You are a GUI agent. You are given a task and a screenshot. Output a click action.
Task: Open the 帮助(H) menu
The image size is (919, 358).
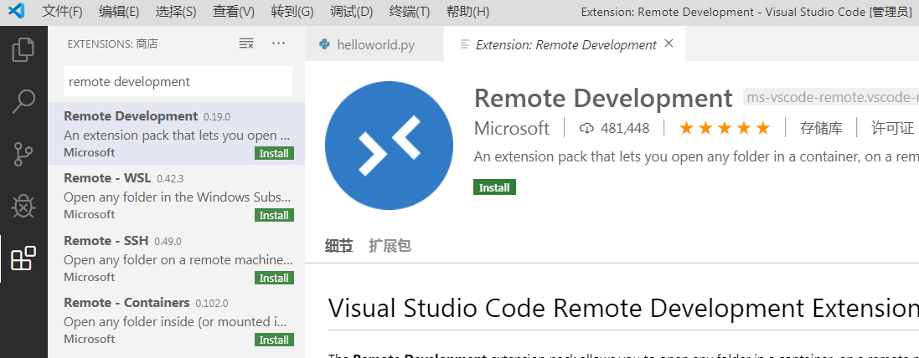467,12
